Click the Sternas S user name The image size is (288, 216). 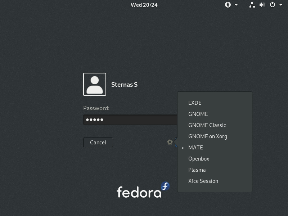point(124,85)
